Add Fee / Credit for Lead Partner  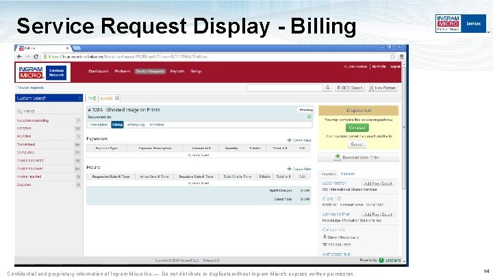[378, 183]
